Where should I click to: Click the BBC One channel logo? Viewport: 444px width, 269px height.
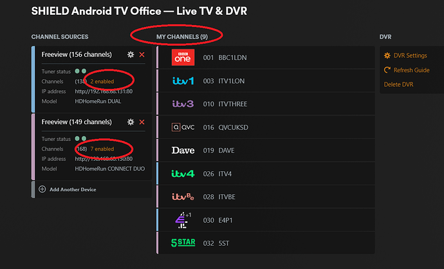click(183, 57)
